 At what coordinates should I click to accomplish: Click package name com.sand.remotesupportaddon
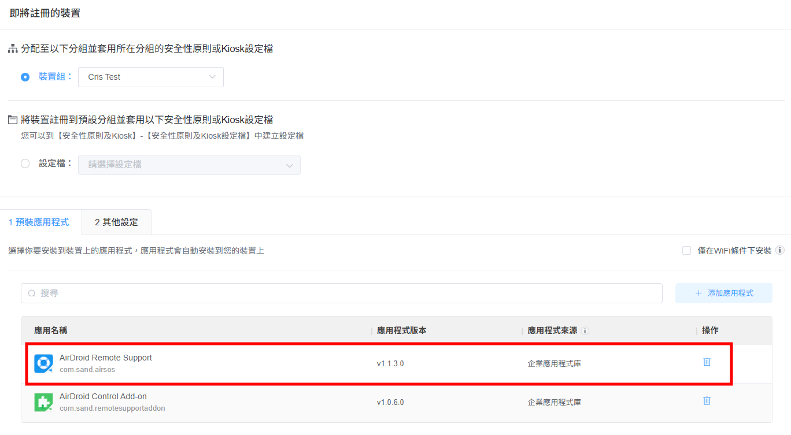pos(112,408)
